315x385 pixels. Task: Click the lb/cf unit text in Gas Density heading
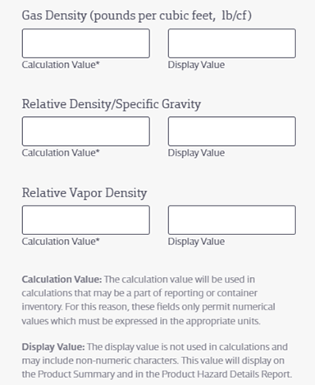236,16
